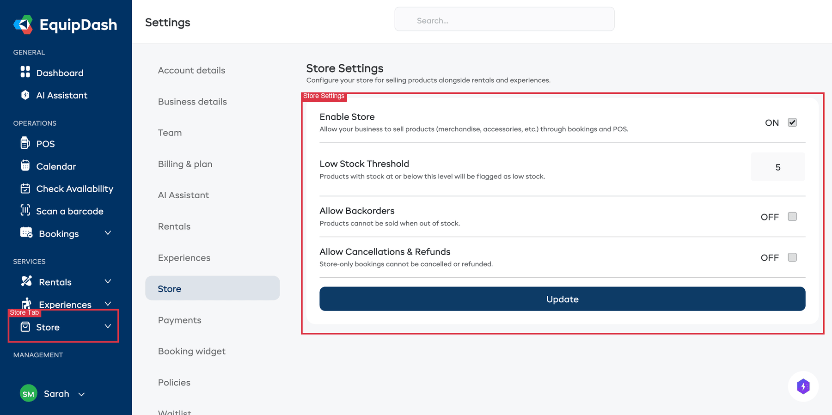The height and width of the screenshot is (415, 832).
Task: Open POS label in sidebar
Action: click(45, 144)
